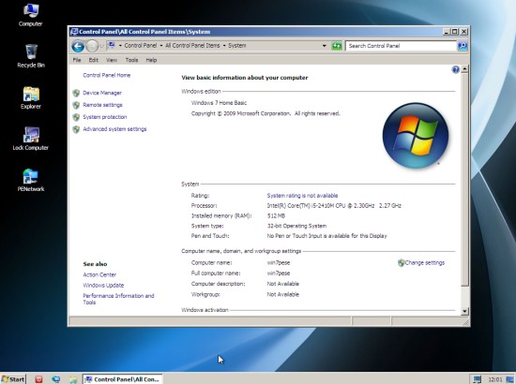Go back with the blue Back arrow
The image size is (516, 384).
pos(78,46)
